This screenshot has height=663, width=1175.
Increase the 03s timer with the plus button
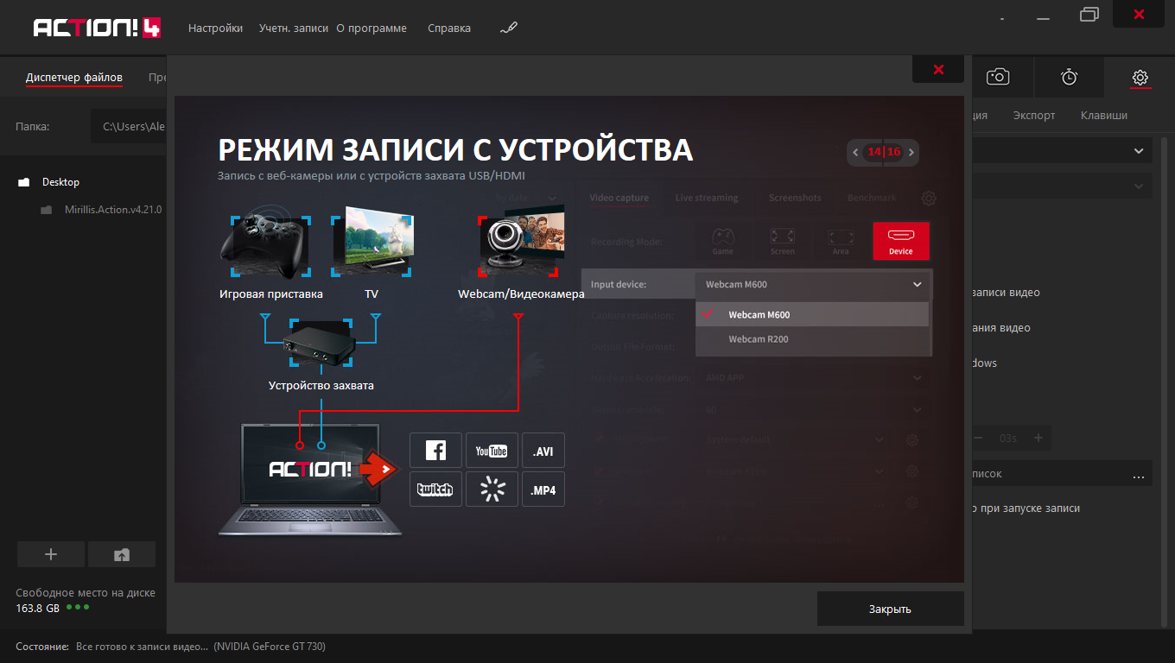tap(1038, 438)
